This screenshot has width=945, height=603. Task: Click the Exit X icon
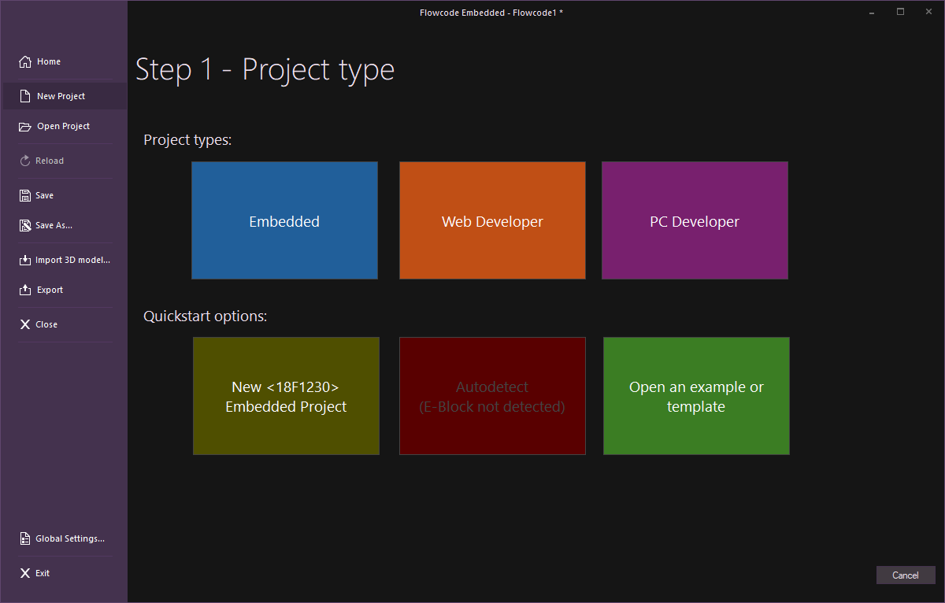pyautogui.click(x=25, y=573)
